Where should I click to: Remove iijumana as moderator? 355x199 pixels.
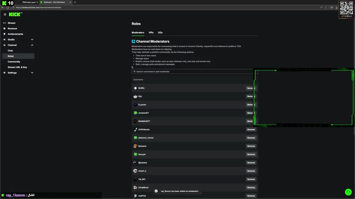coord(251,146)
